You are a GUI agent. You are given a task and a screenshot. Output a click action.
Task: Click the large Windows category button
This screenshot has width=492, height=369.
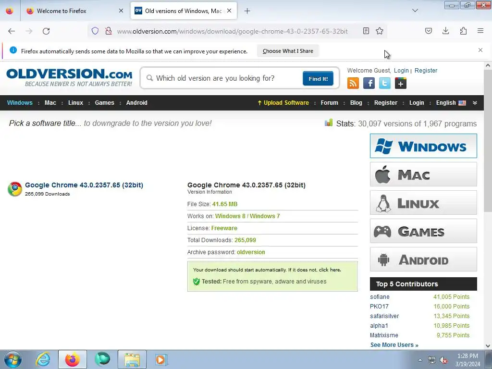tap(423, 146)
